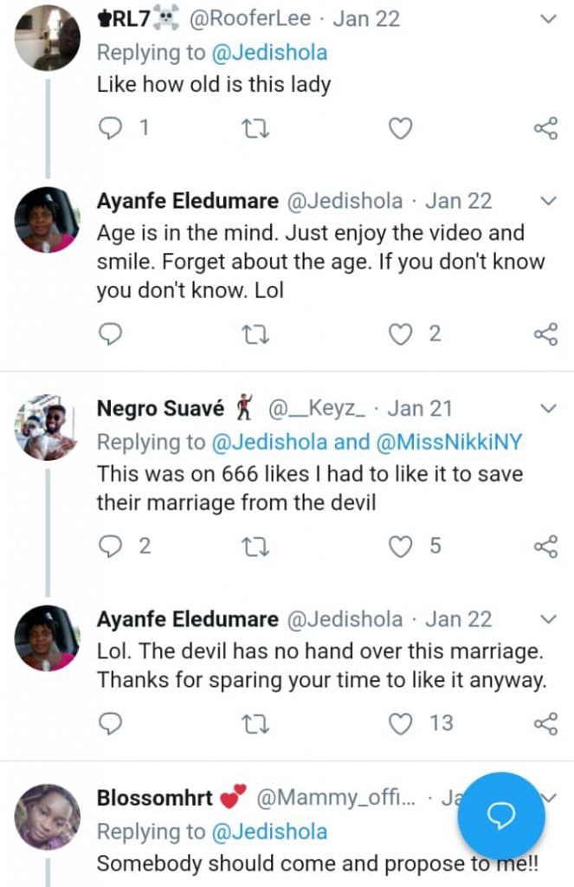
Task: Like Negro Suavé's tweet with 5 likes
Action: coord(399,546)
